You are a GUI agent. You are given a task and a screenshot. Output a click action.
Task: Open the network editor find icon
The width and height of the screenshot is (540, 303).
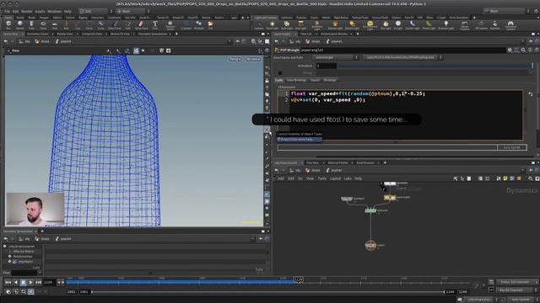531,178
